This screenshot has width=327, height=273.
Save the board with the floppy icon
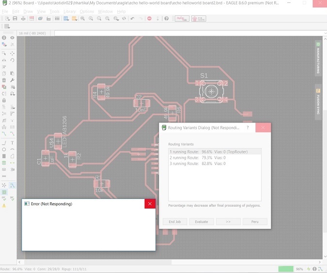click(15, 18)
